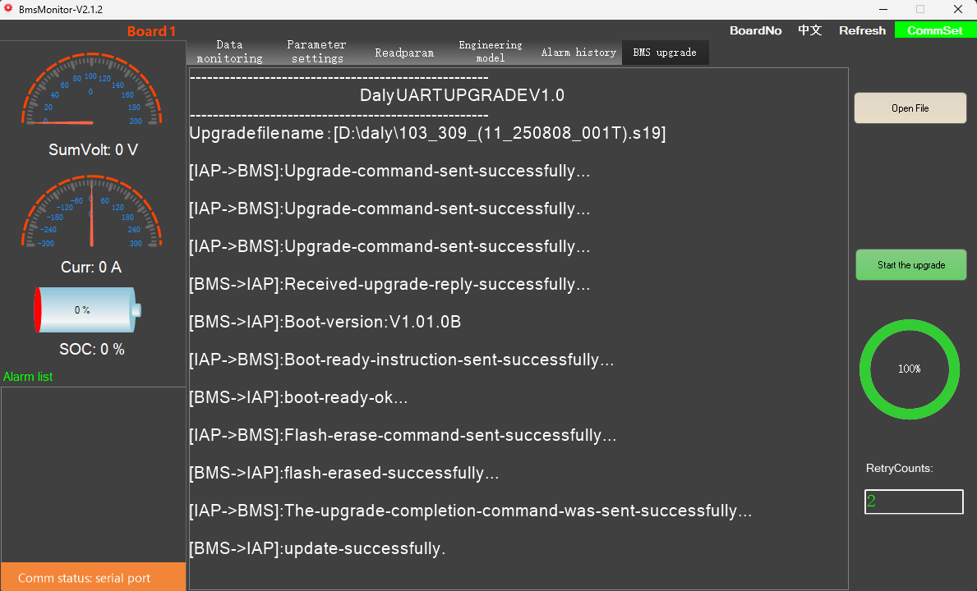The width and height of the screenshot is (977, 591).
Task: Click the SOC battery icon
Action: (x=86, y=310)
